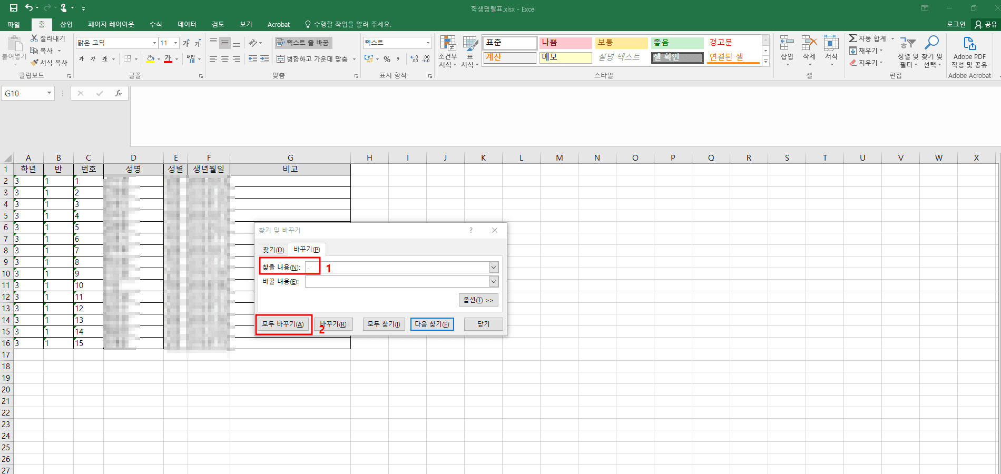The image size is (1001, 474).
Task: Decrease decimal places
Action: [426, 59]
